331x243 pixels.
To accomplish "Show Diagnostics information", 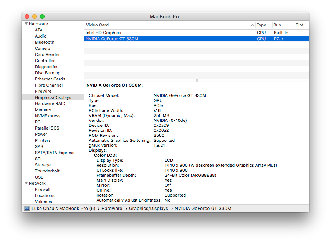I will coord(46,67).
